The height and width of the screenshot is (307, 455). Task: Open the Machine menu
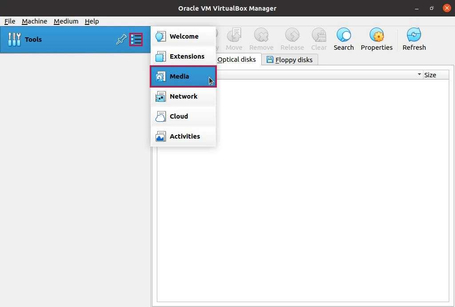coord(34,21)
